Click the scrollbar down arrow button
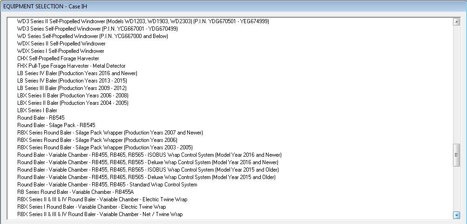Viewport: 467px width, 224px height. (x=456, y=215)
